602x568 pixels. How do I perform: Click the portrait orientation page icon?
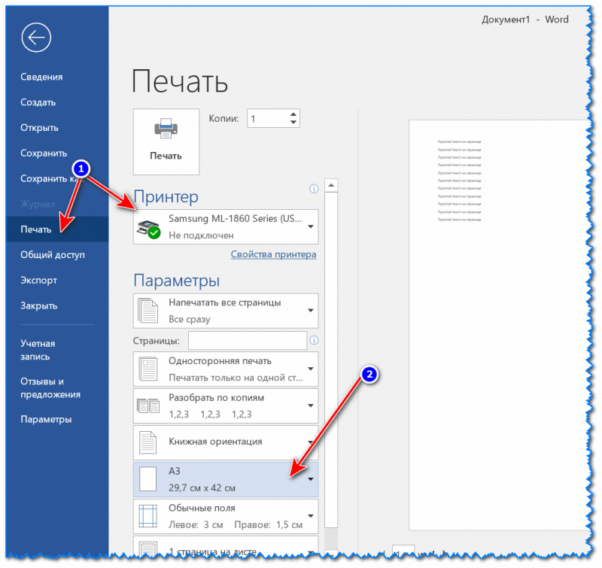tap(147, 442)
